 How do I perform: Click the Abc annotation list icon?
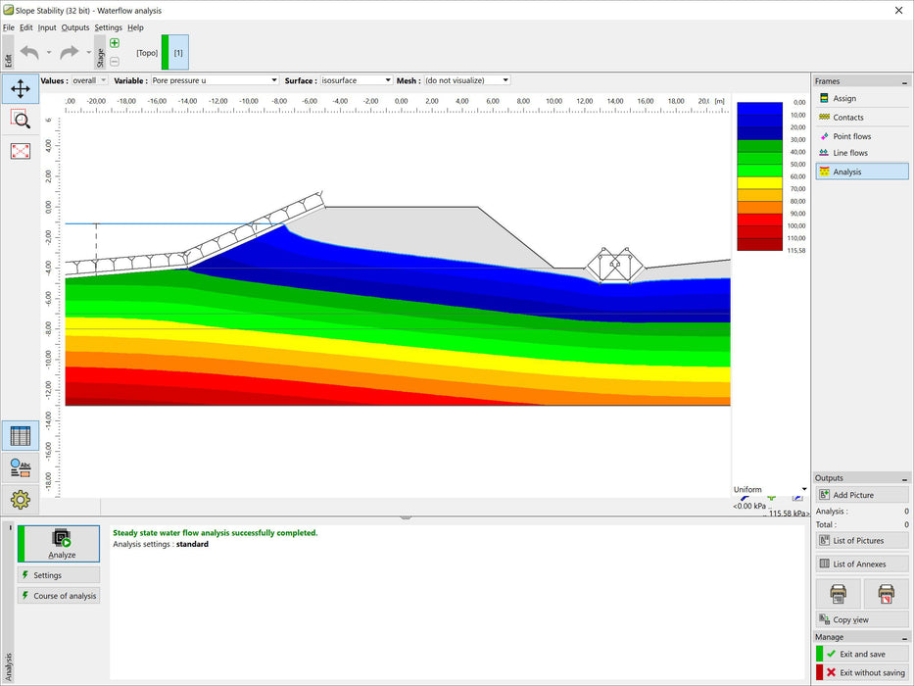(21, 466)
